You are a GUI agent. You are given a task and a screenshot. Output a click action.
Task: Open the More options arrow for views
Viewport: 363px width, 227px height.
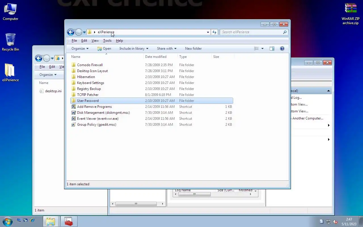click(x=262, y=49)
